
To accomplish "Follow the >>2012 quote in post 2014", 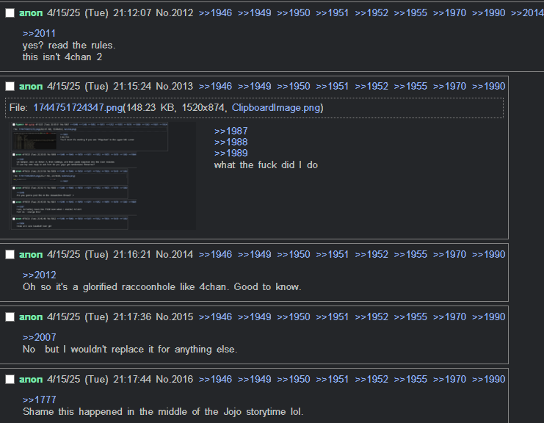I will pos(39,275).
